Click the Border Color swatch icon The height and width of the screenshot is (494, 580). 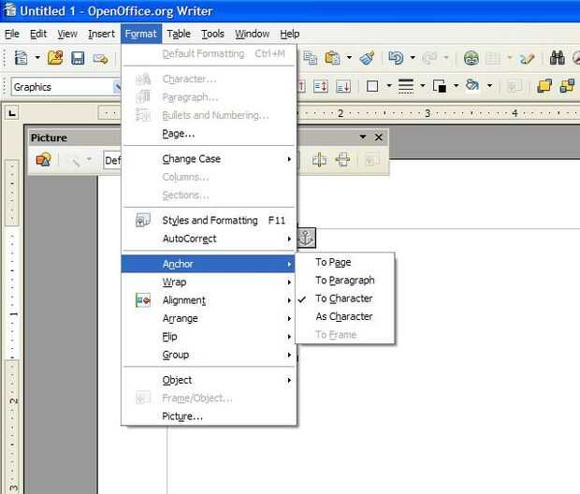pos(440,87)
